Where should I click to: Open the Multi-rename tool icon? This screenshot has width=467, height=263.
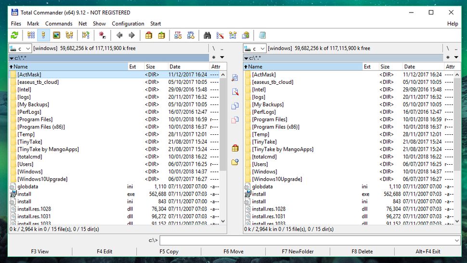click(220, 35)
